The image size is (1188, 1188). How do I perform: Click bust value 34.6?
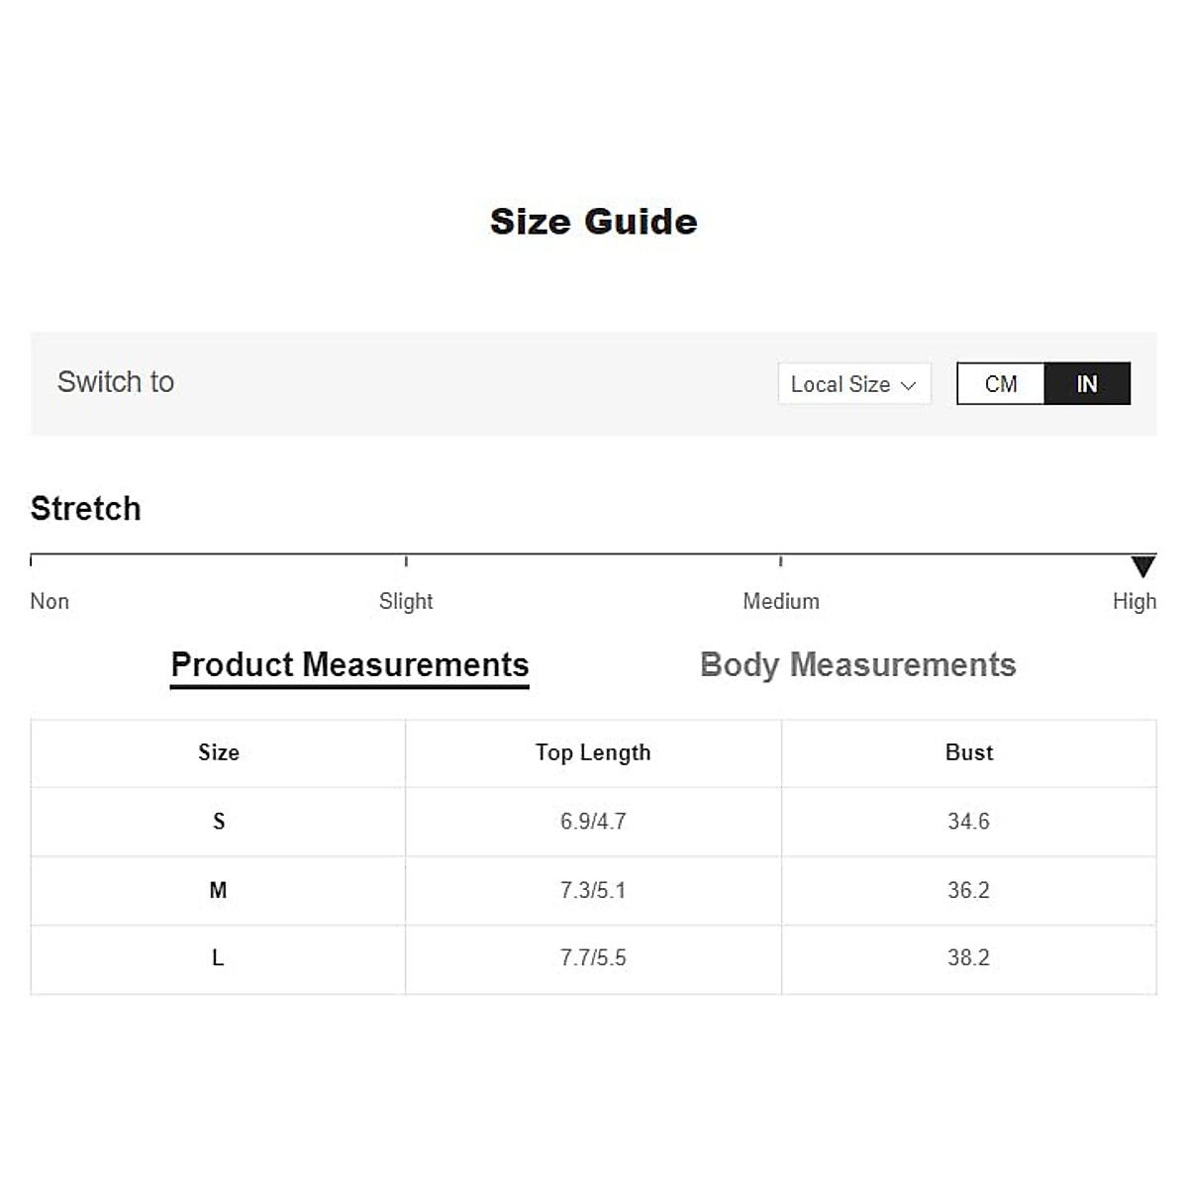click(x=968, y=821)
